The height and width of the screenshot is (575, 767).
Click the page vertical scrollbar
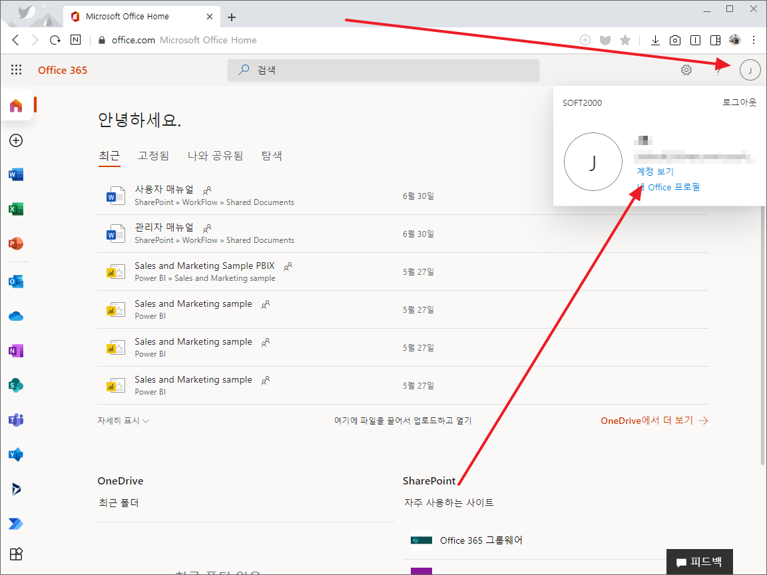click(762, 335)
